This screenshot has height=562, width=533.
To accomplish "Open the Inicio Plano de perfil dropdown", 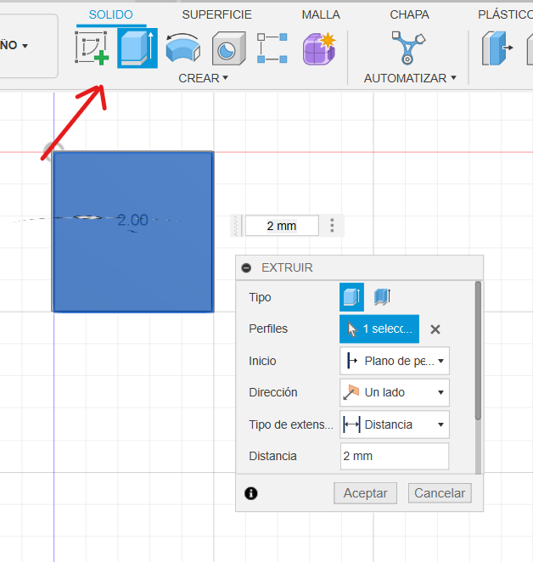I will [x=395, y=361].
